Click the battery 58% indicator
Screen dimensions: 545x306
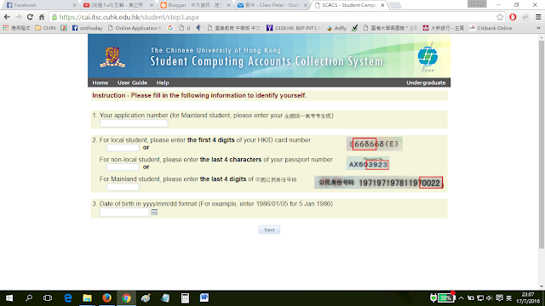pyautogui.click(x=445, y=298)
